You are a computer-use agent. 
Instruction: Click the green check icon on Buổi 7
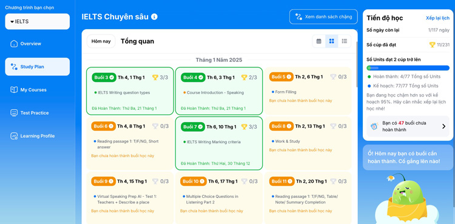pos(200,127)
